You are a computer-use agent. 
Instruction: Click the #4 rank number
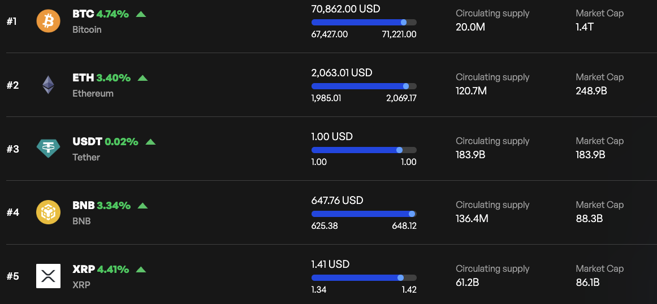(13, 212)
